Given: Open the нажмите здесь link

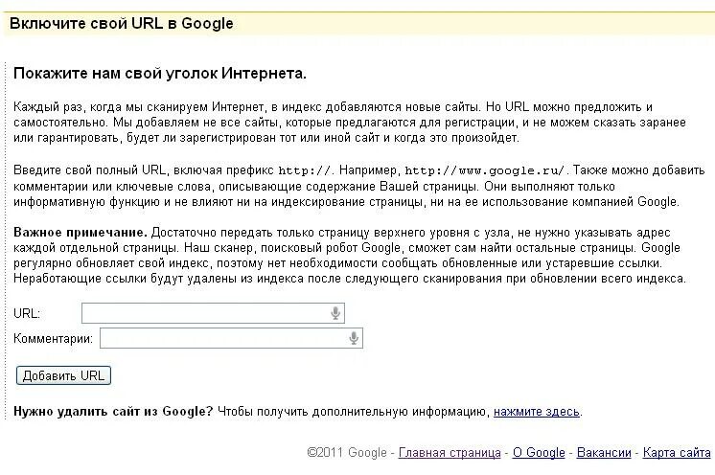Looking at the screenshot, I should (x=537, y=412).
